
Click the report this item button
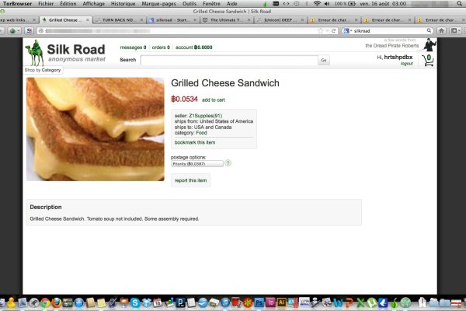[190, 180]
